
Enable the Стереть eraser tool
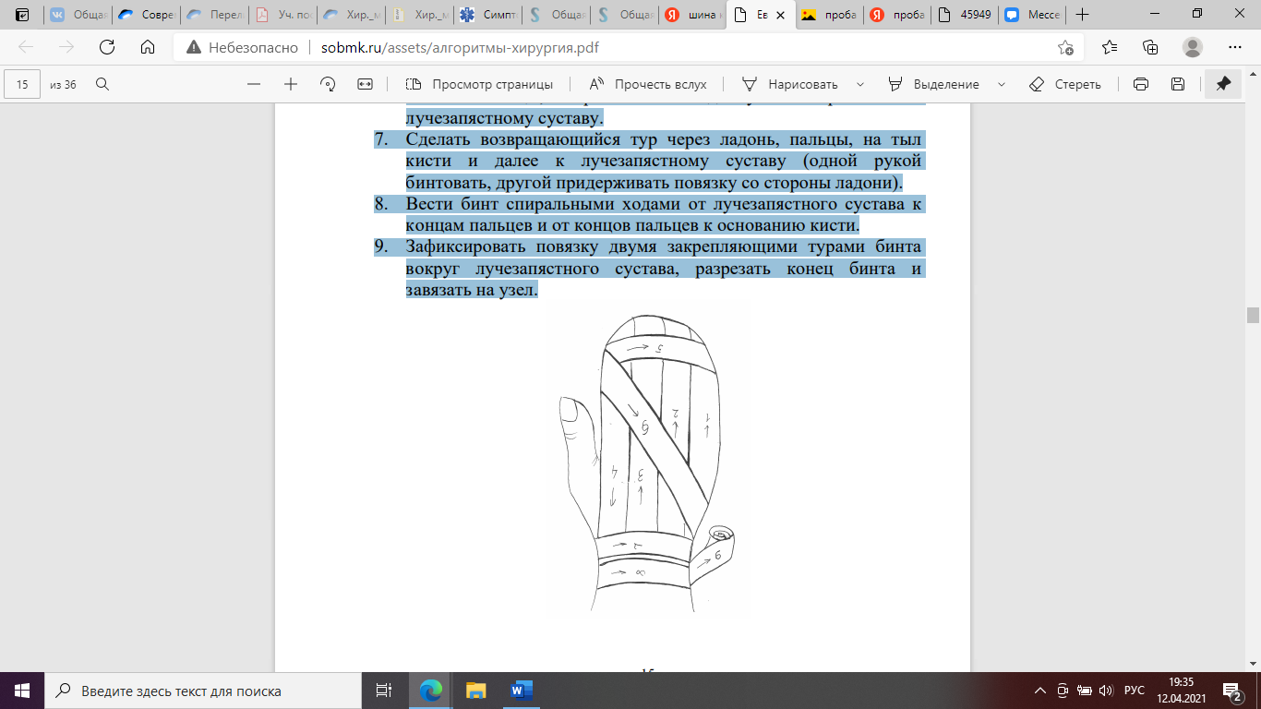pos(1065,84)
